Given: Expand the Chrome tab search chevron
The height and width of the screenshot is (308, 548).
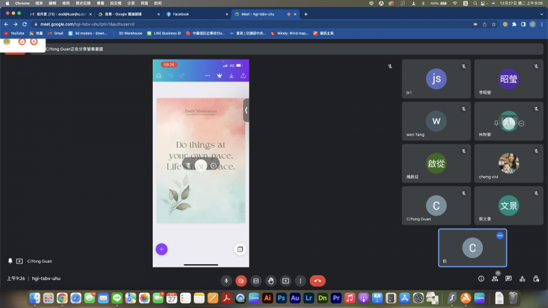Looking at the screenshot, I should [x=541, y=14].
